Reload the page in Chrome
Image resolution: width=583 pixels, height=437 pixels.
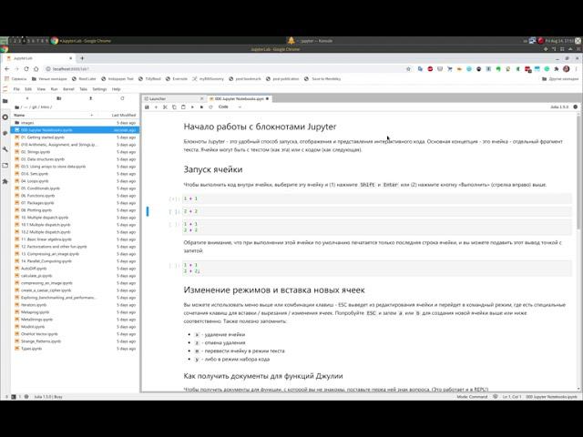point(26,69)
